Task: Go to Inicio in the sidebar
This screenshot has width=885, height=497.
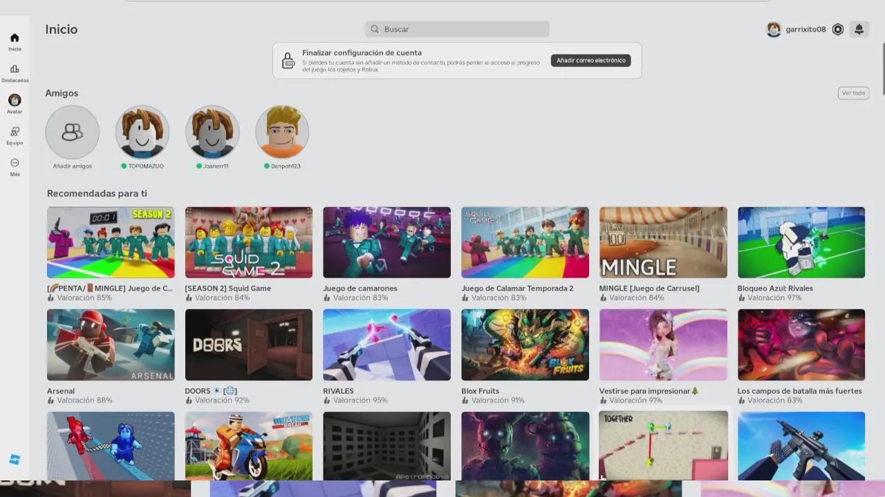Action: click(x=15, y=41)
